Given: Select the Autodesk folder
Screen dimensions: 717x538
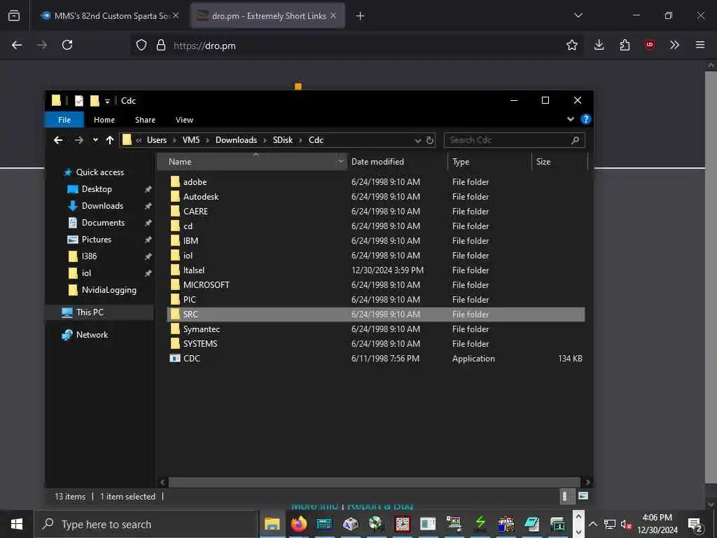Looking at the screenshot, I should tap(201, 197).
